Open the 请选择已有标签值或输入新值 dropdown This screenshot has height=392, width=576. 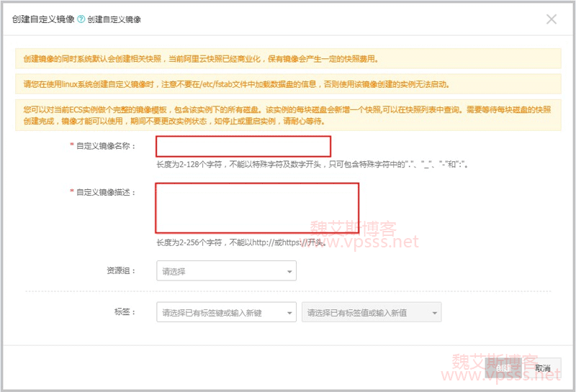point(372,312)
